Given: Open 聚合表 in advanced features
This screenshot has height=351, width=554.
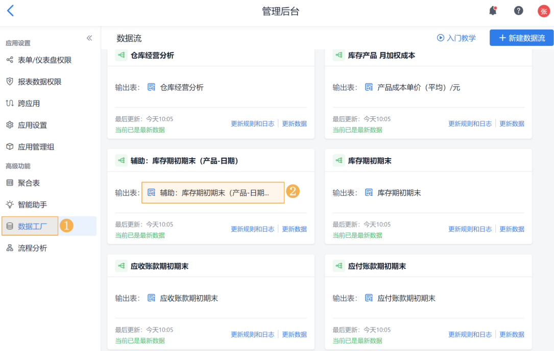Looking at the screenshot, I should pyautogui.click(x=29, y=183).
